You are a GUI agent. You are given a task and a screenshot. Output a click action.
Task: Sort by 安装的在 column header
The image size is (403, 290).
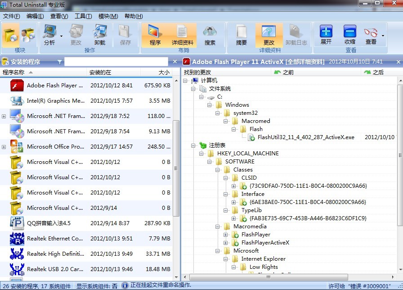pos(114,72)
